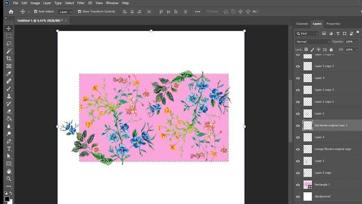This screenshot has height=204, width=362.
Task: Open the Window menu
Action: (x=112, y=3)
